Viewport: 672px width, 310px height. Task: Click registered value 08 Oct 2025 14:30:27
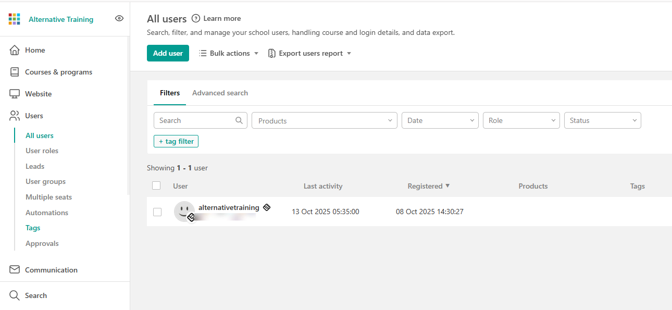(430, 212)
